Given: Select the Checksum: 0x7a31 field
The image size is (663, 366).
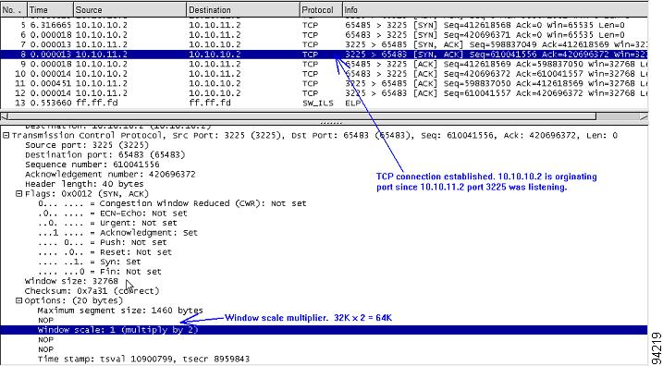Looking at the screenshot, I should [92, 291].
